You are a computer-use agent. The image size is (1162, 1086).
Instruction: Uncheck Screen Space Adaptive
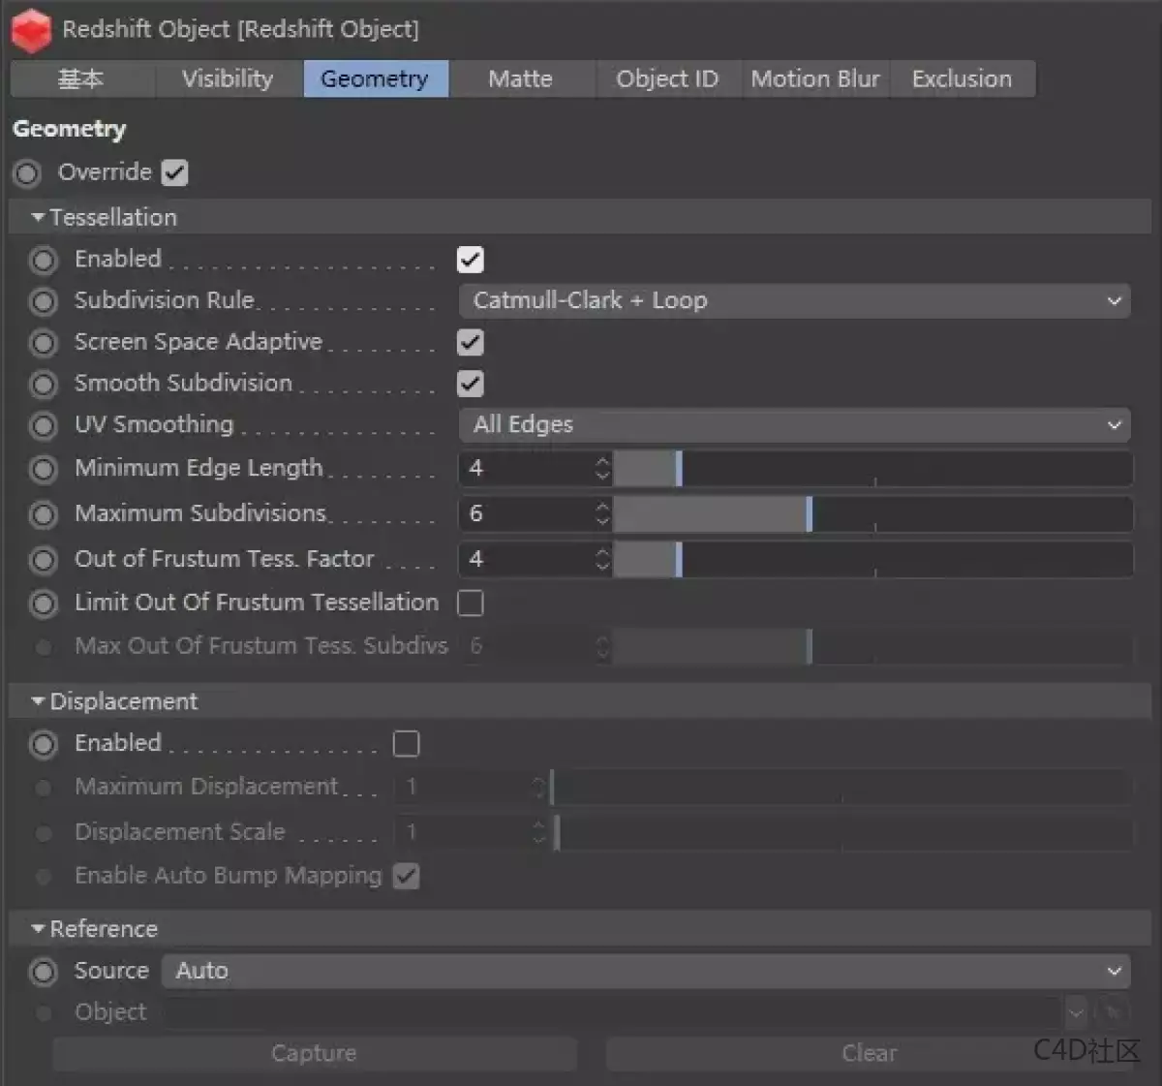coord(470,342)
